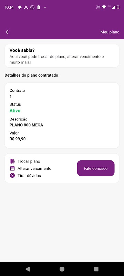Tap the Fale conosco button
124x276 pixels.
pyautogui.click(x=96, y=168)
